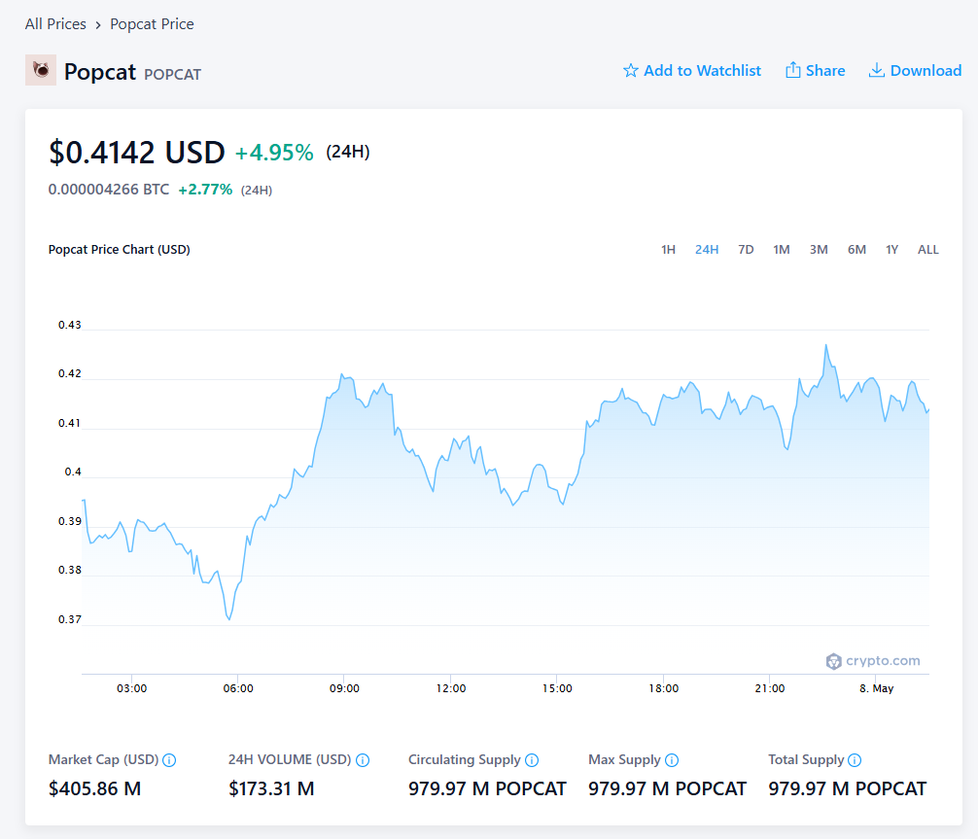978x839 pixels.
Task: Click the Circulating Supply label
Action: [x=464, y=760]
